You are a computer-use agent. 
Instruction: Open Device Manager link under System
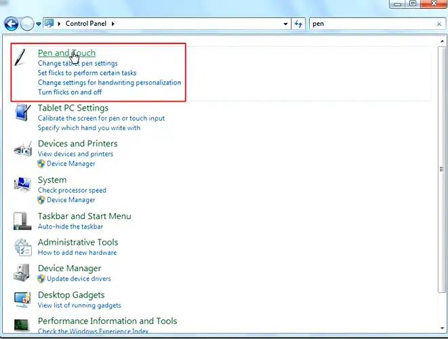[71, 200]
